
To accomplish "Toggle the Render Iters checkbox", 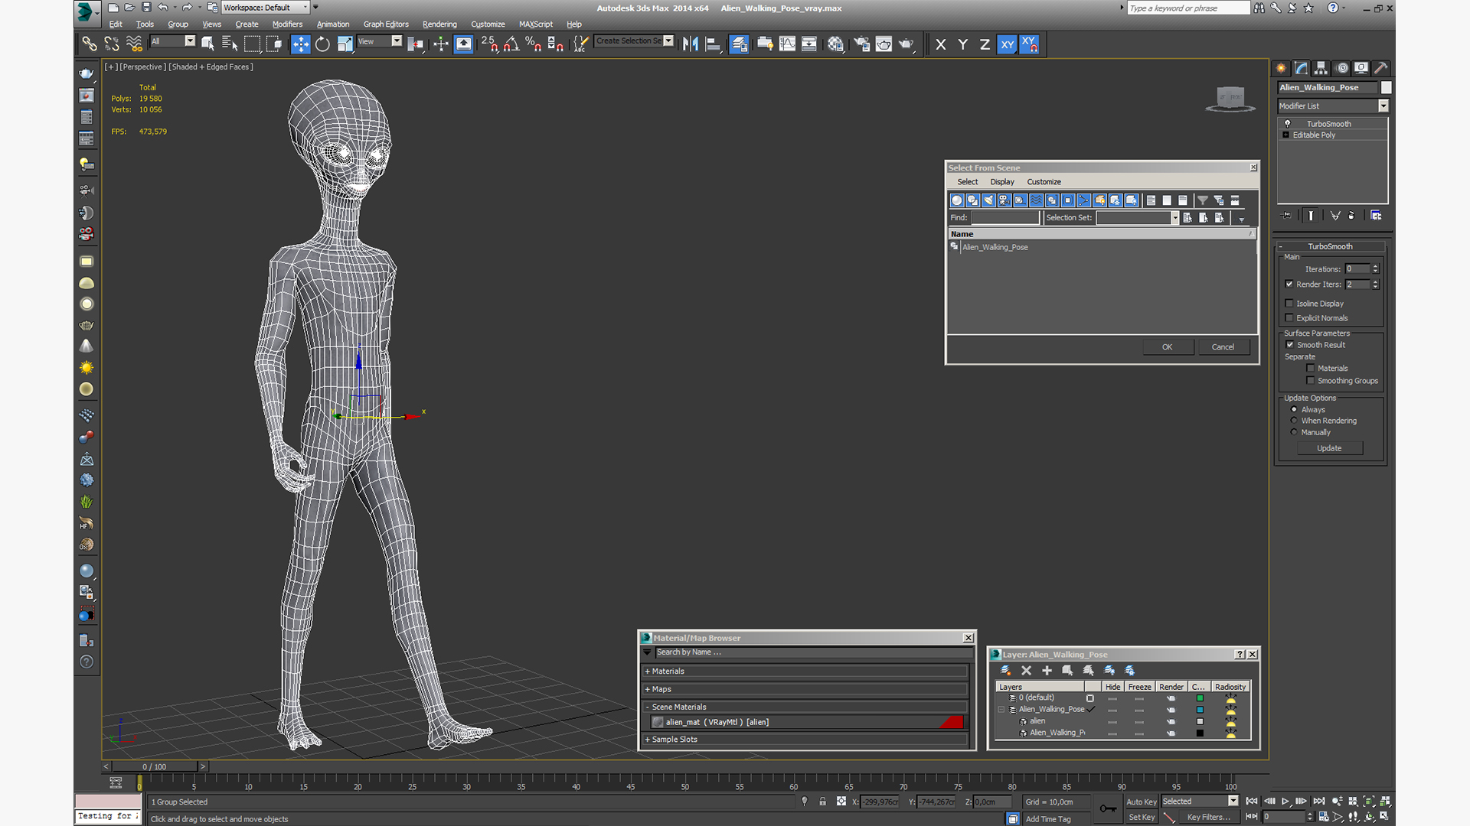I will 1289,284.
